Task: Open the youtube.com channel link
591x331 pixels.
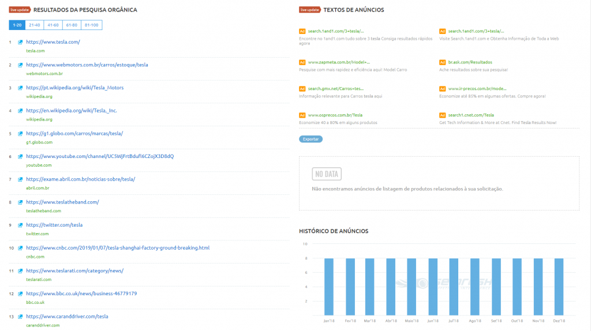Action: coord(100,156)
